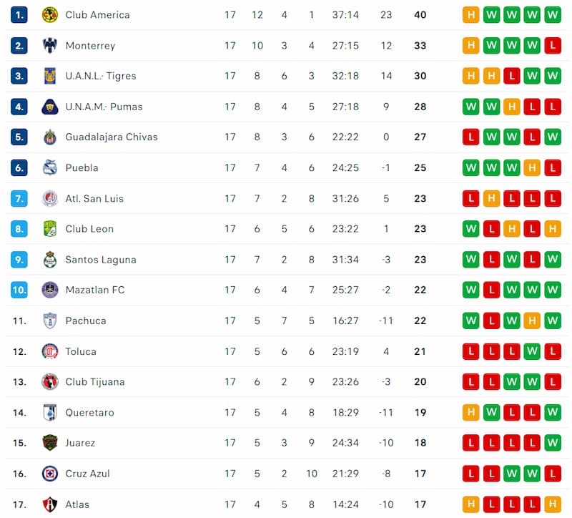This screenshot has height=518, width=572.
Task: Open the Toluca team link
Action: click(80, 351)
